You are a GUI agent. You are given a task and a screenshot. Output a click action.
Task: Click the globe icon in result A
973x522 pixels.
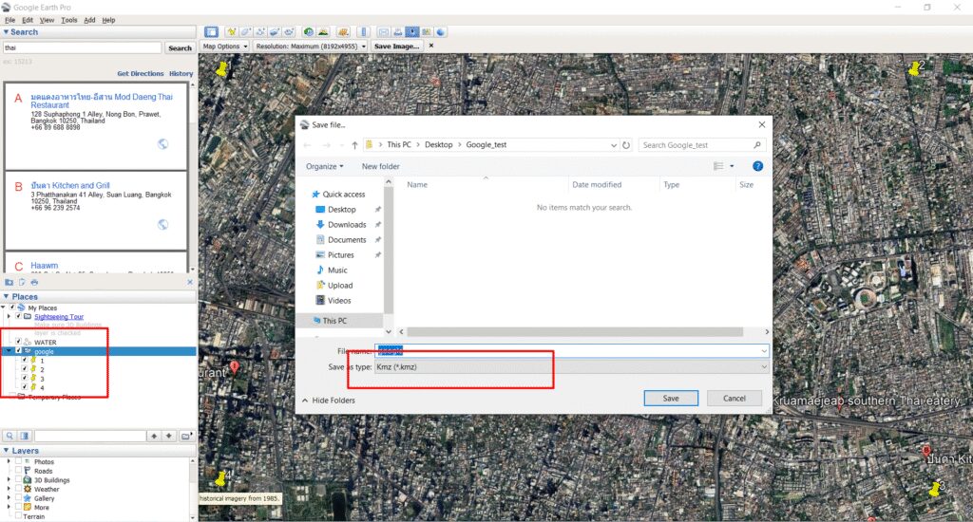[x=162, y=144]
